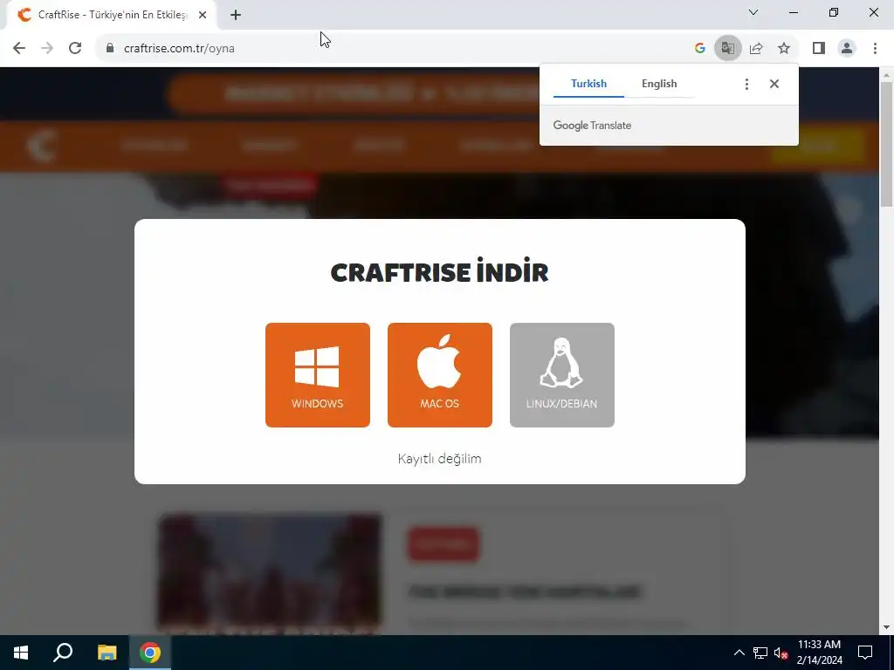The height and width of the screenshot is (670, 894).
Task: Click the Translate this page icon
Action: tap(727, 49)
